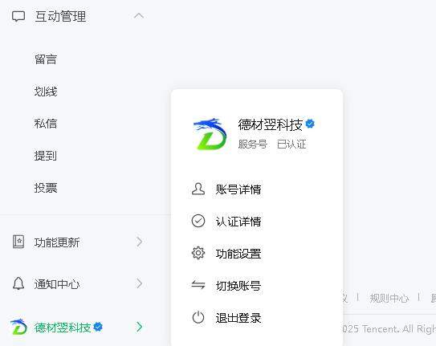Click the 功能更新 notebook icon
The image size is (436, 346).
tap(18, 242)
